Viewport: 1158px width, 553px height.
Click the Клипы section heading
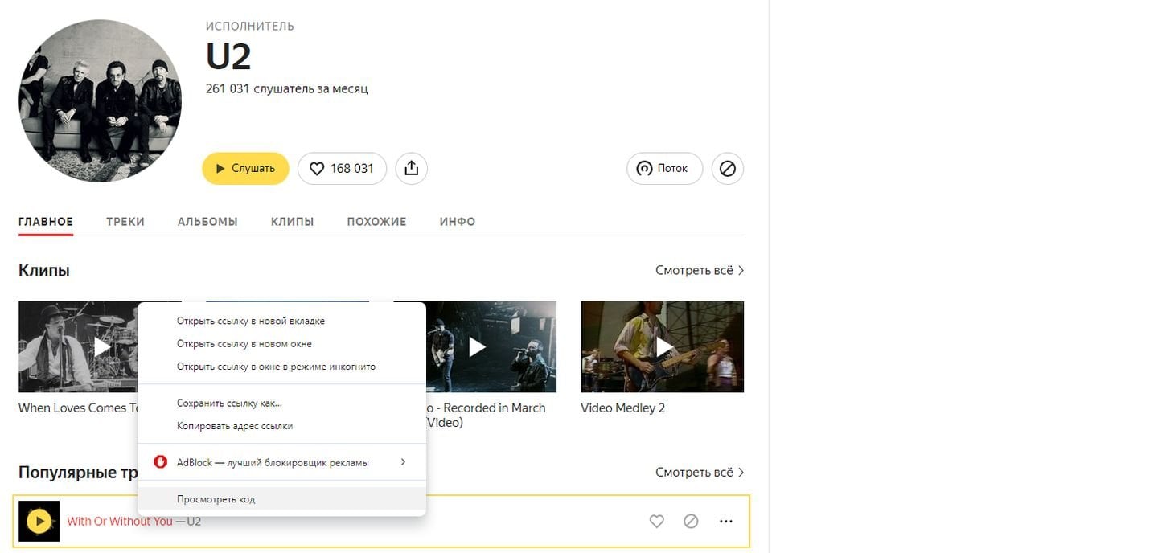(x=44, y=271)
